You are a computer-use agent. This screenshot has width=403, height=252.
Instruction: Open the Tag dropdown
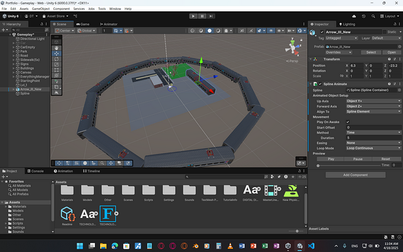[x=341, y=38]
